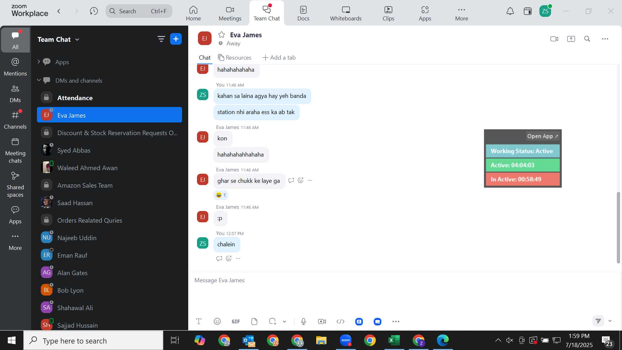Open the filter chats icon
Screen dimensions: 622x350
coord(161,39)
